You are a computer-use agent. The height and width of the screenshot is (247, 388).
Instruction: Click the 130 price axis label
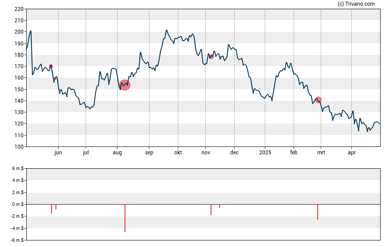coord(19,112)
